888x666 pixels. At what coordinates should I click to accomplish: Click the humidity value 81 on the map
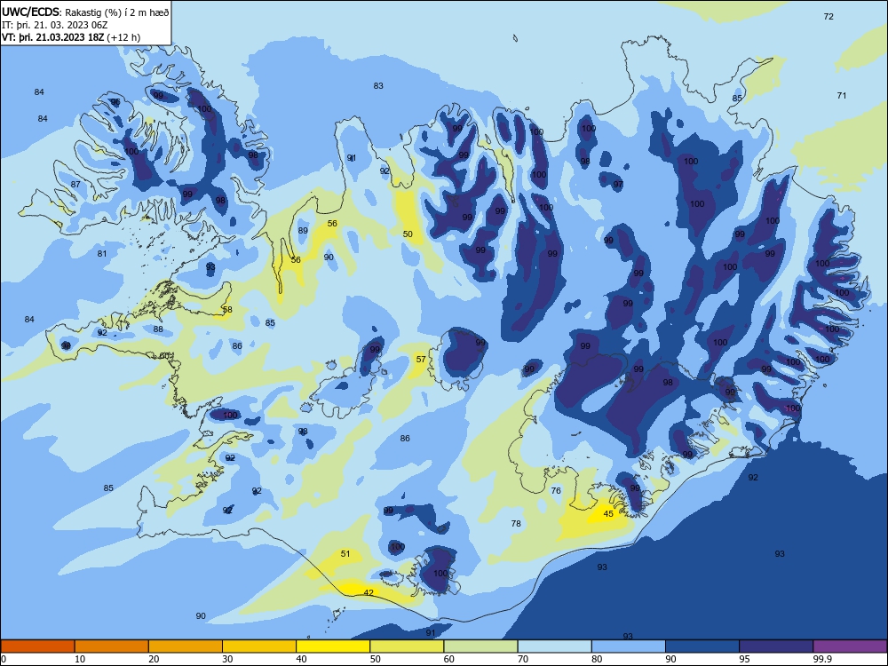pyautogui.click(x=102, y=254)
